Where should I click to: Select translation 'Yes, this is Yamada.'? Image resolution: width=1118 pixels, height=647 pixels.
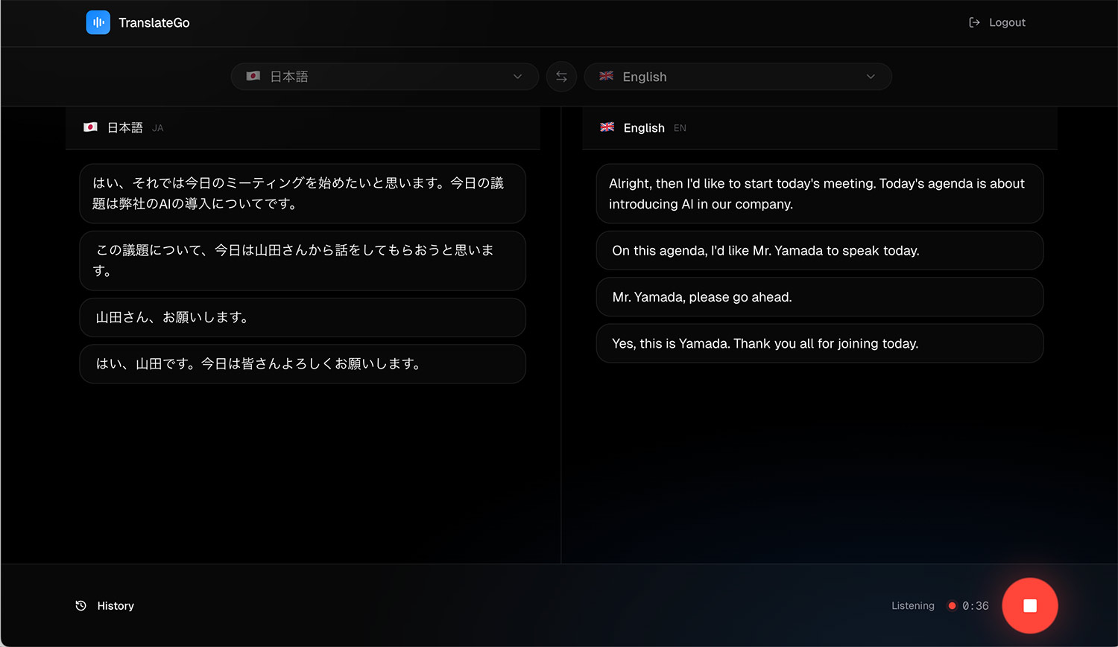pos(820,343)
